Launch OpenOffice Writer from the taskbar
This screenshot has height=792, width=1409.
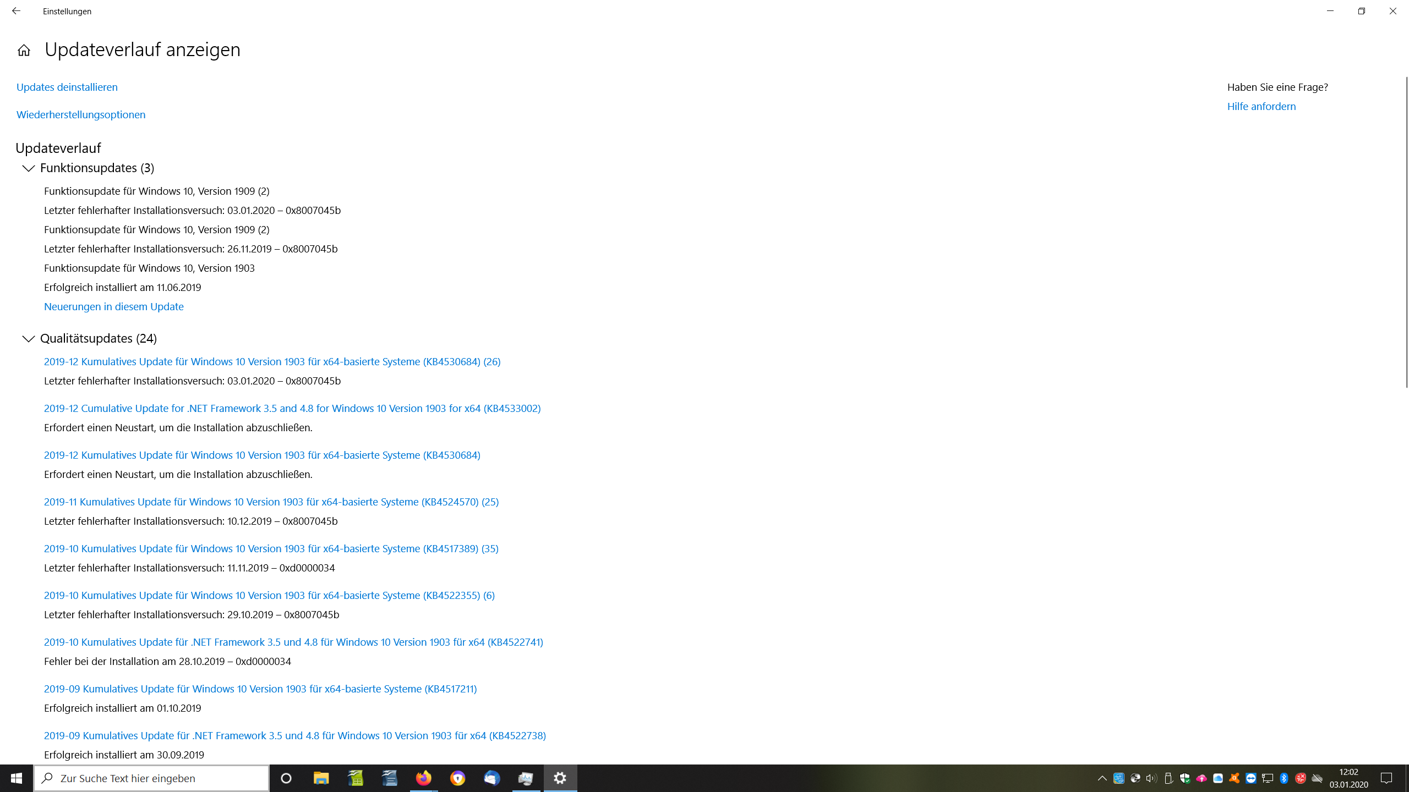pyautogui.click(x=390, y=778)
